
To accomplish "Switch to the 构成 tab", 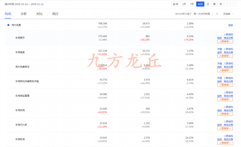I will point(8,14).
